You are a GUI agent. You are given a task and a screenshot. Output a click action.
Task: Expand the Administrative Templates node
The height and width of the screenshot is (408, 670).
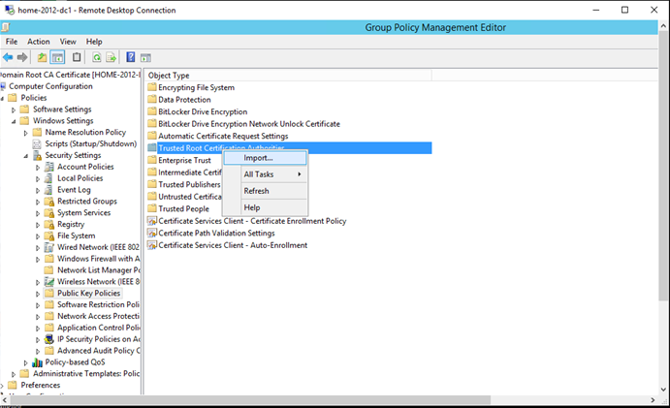14,374
